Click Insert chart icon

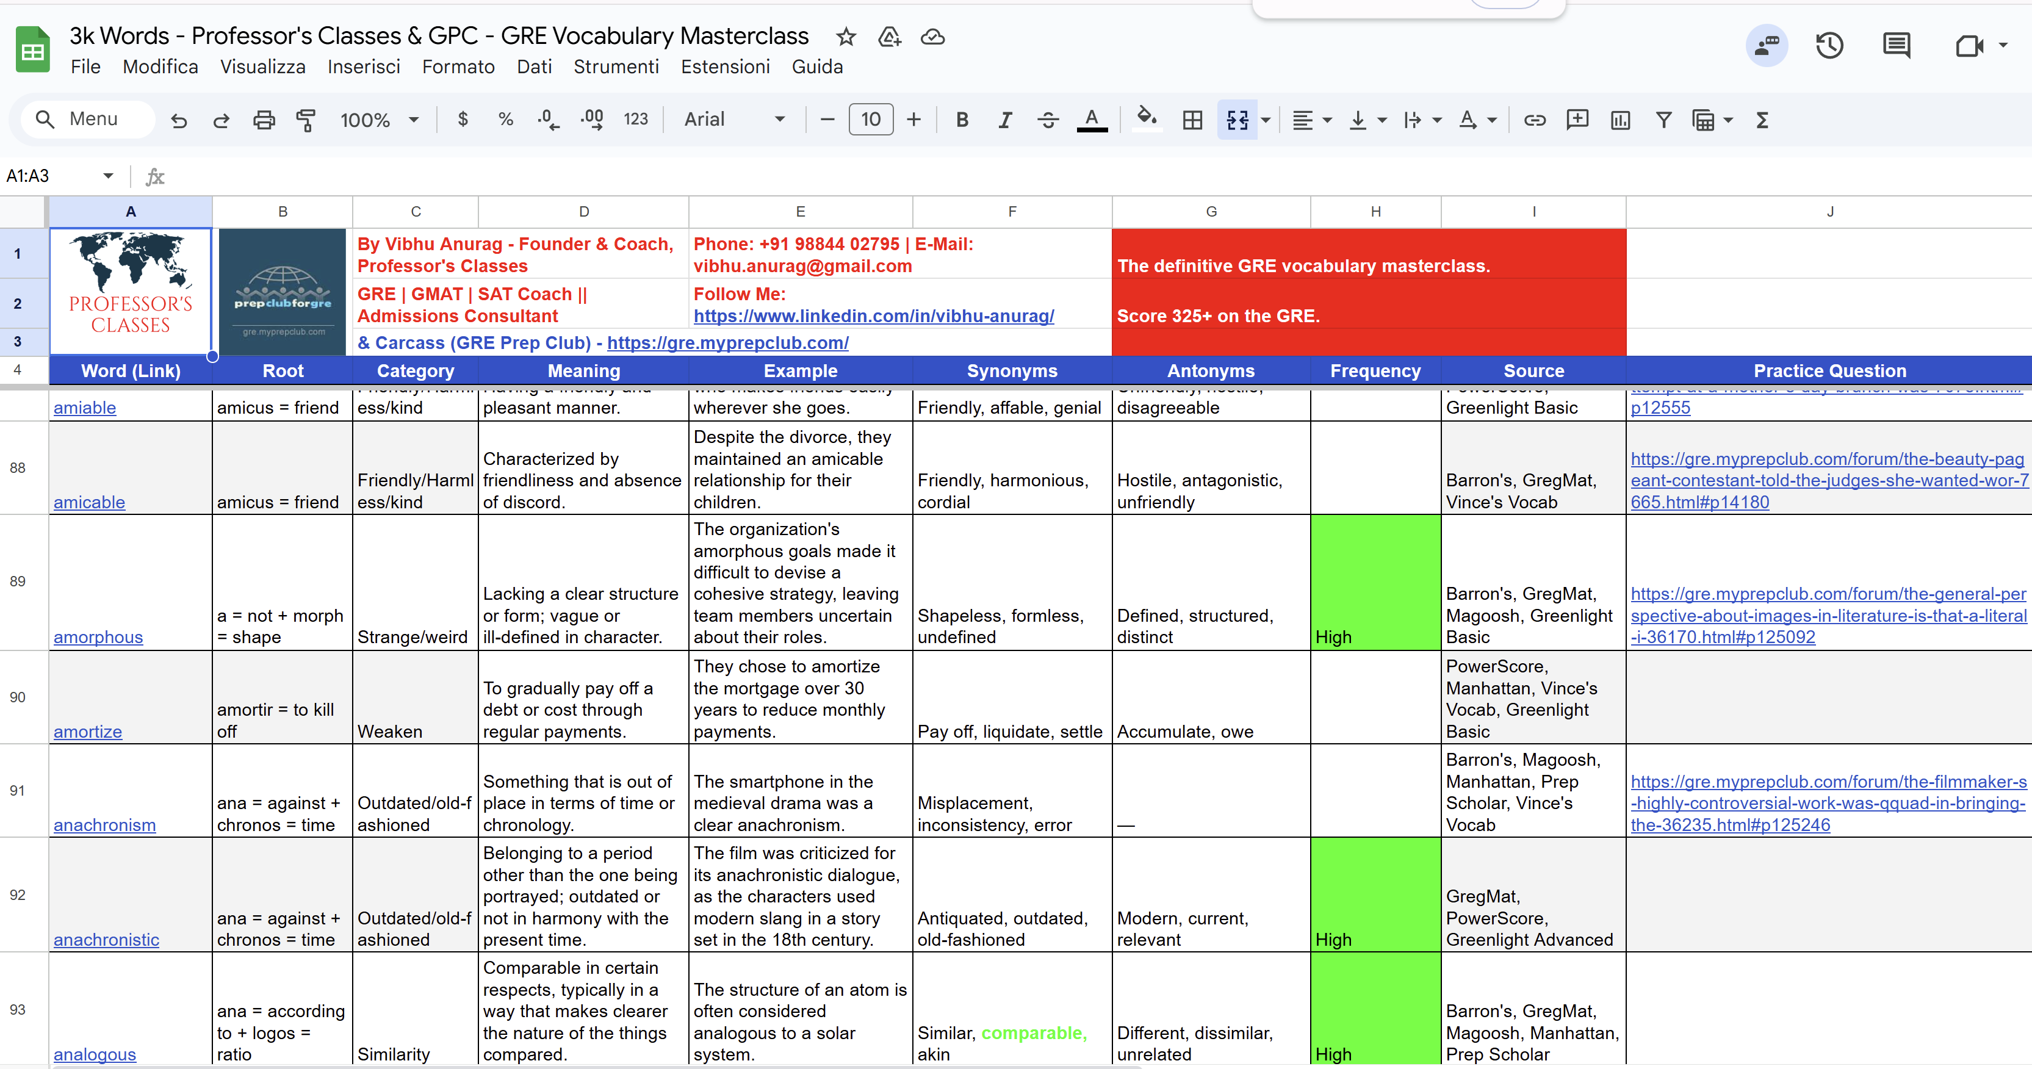[x=1620, y=120]
